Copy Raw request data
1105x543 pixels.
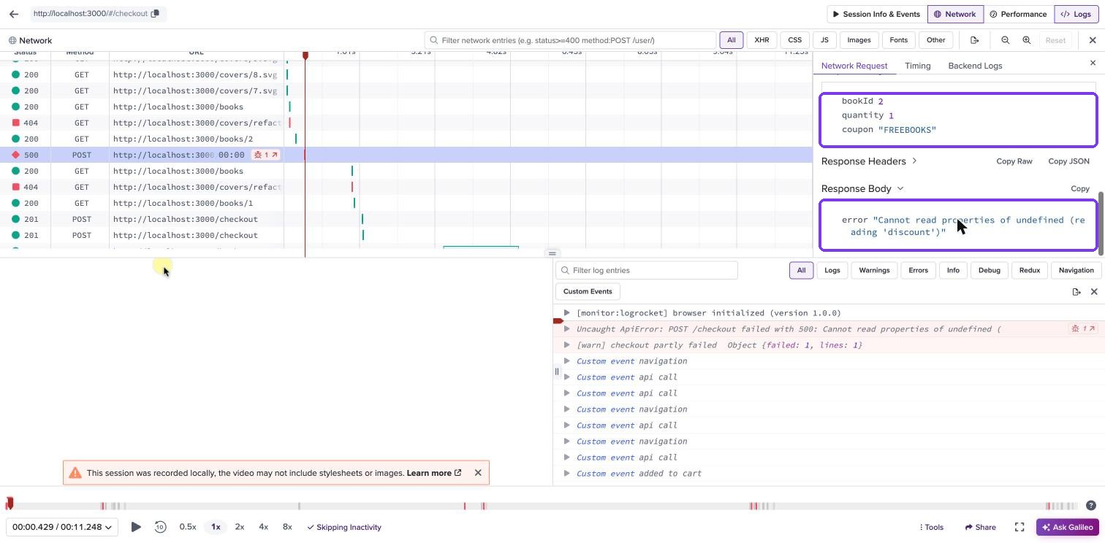tap(1014, 161)
